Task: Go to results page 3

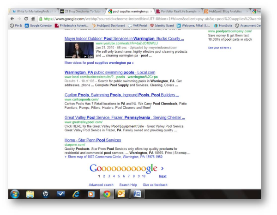Action: (109, 176)
